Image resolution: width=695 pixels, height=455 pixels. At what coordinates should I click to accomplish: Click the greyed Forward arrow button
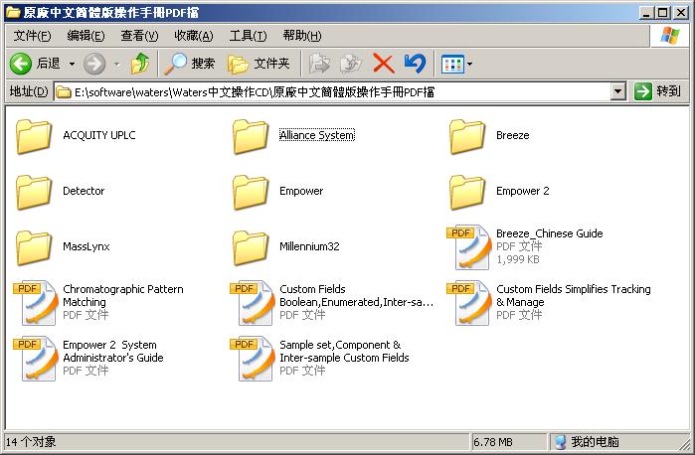[94, 64]
